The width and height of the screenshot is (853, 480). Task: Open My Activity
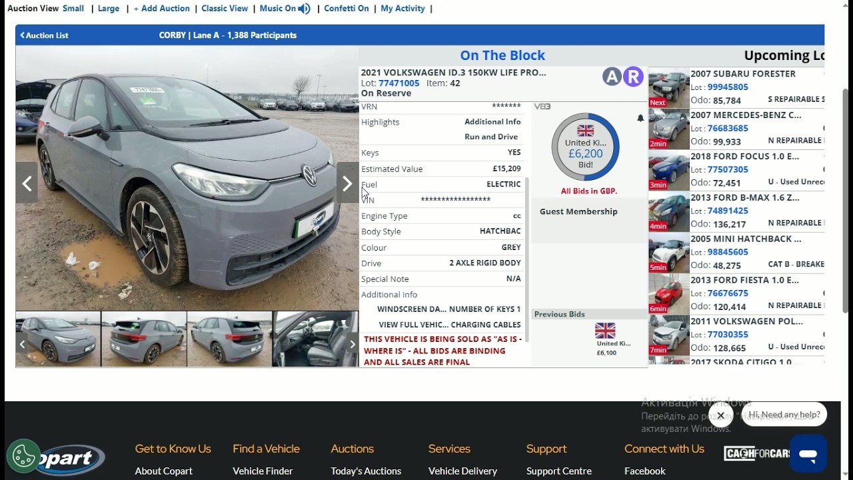(403, 9)
